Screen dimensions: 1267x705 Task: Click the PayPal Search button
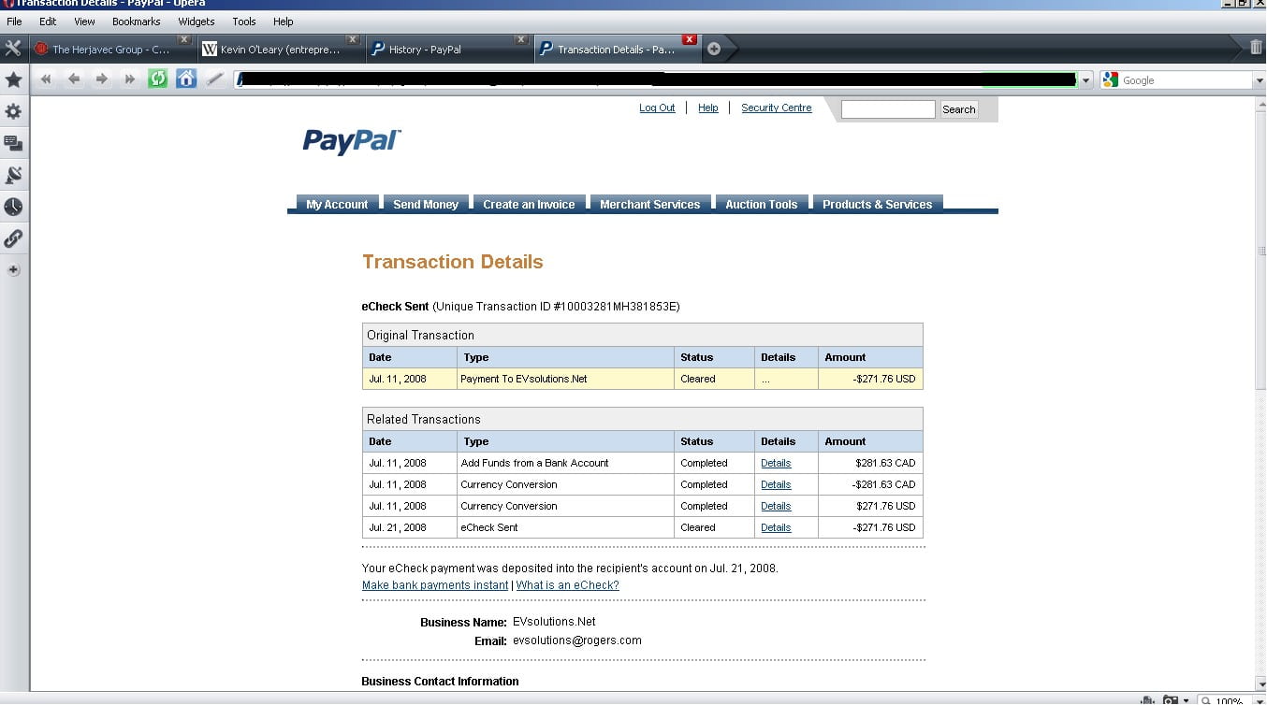click(x=959, y=109)
